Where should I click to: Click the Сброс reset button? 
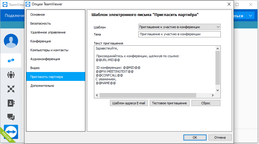point(206,103)
